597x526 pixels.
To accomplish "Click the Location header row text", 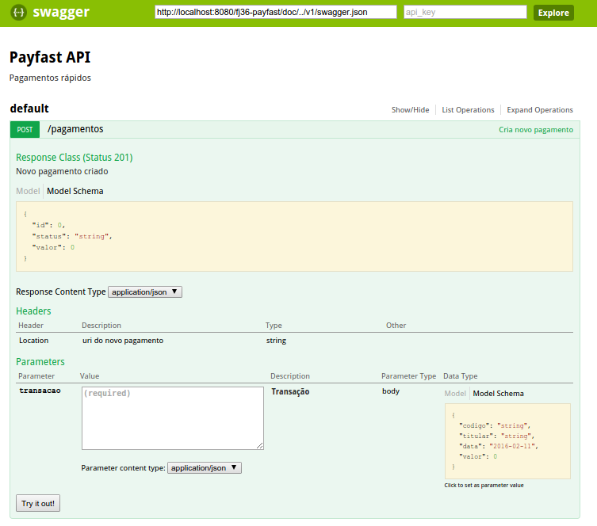I will click(x=34, y=341).
